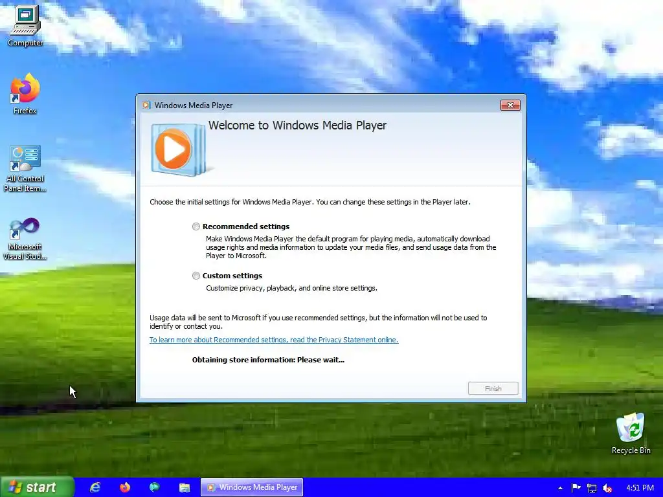
Task: Open the Firefox desktop shortcut
Action: (25, 94)
